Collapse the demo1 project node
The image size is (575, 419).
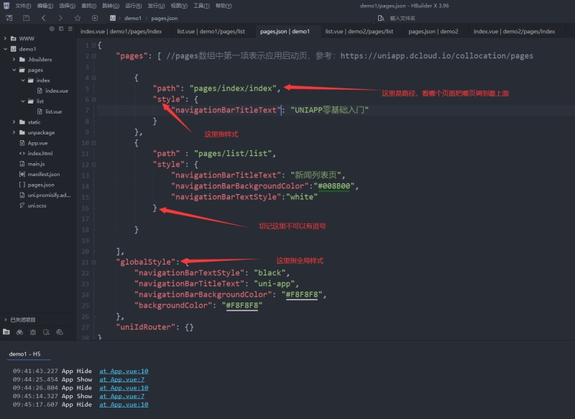(x=5, y=49)
